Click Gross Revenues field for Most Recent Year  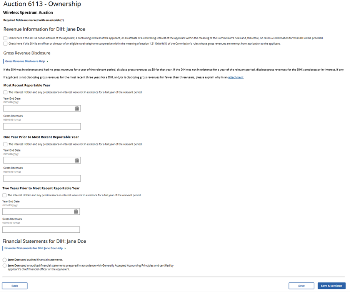coord(42,126)
